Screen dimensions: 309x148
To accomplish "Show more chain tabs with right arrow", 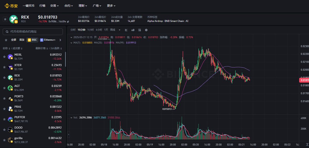I will coord(60,40).
